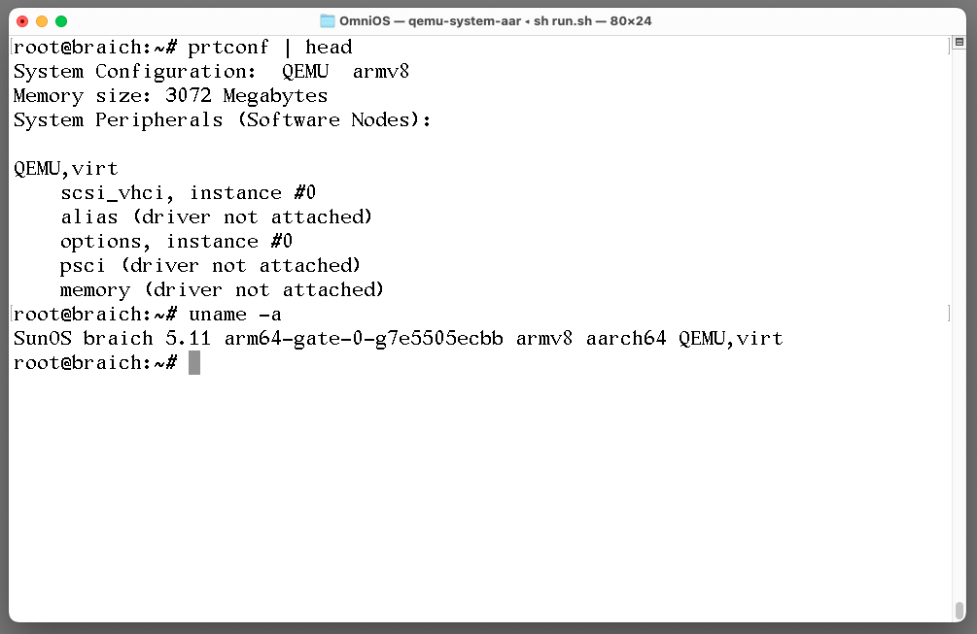Click the "Memory size: 3072 Megabytes" line
The width and height of the screenshot is (977, 634).
click(x=170, y=95)
